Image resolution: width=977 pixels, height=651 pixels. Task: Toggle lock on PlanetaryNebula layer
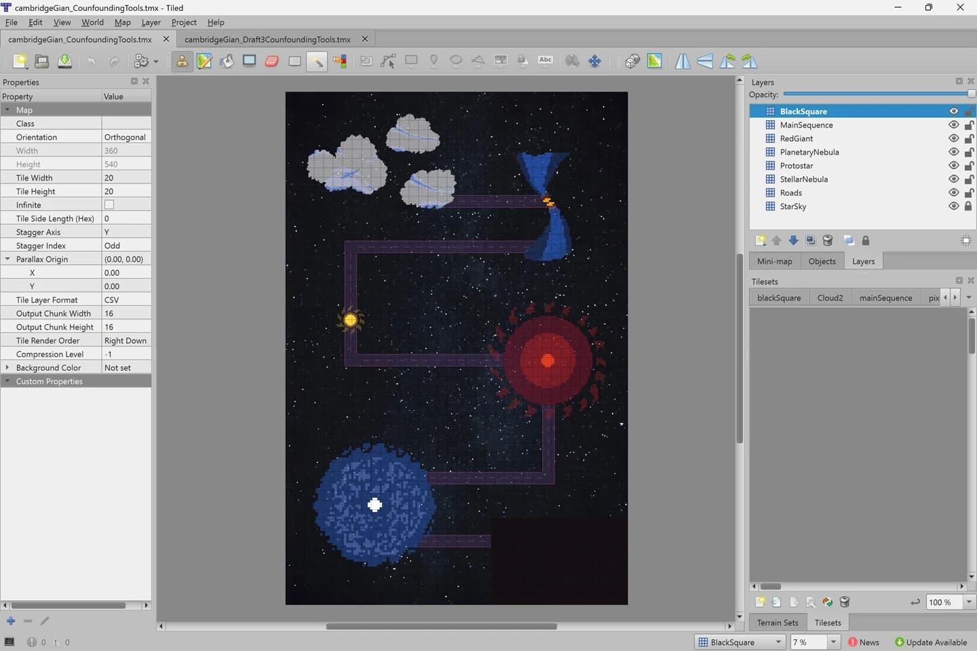(969, 152)
